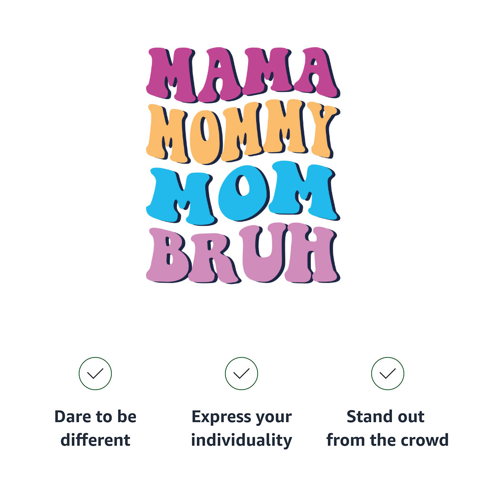
Task: Click the blue MOM word
Action: tap(243, 193)
